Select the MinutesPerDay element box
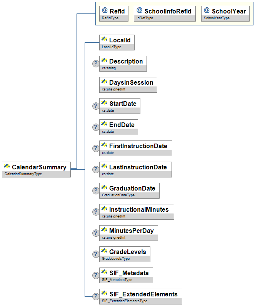This screenshot has width=255, height=306. tap(128, 233)
